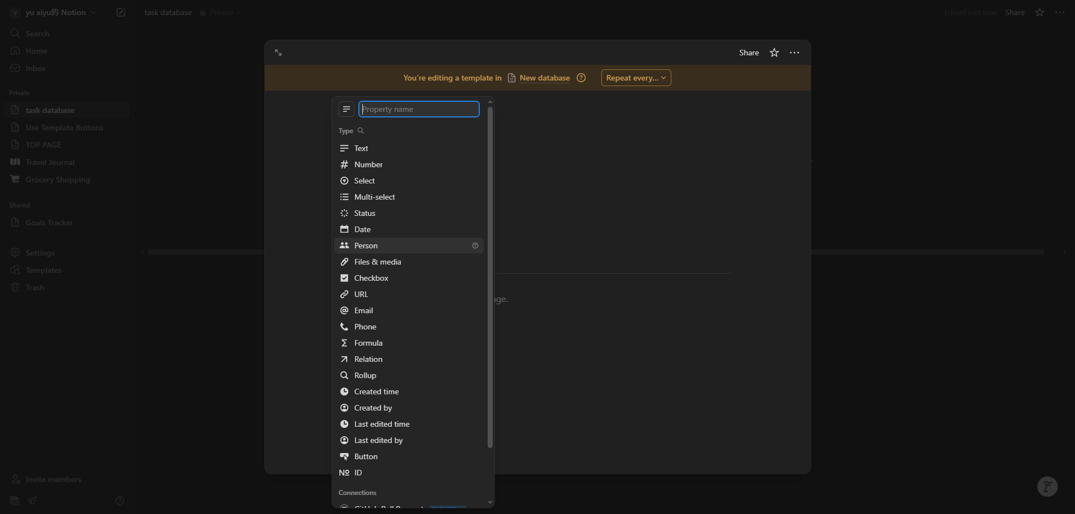This screenshot has width=1075, height=514.
Task: Click scroll up arrow of type list
Action: [x=490, y=101]
